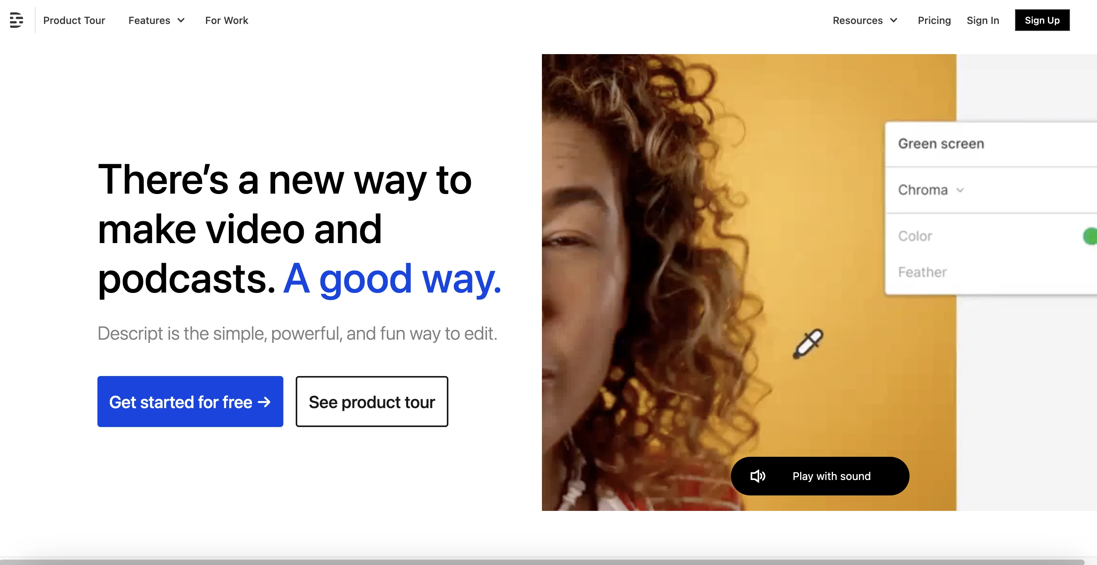The image size is (1097, 565).
Task: Click the speaker icon in Play with sound
Action: coord(758,476)
